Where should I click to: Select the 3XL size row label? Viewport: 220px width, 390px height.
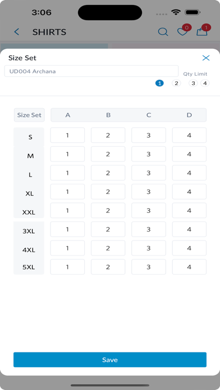pos(29,231)
